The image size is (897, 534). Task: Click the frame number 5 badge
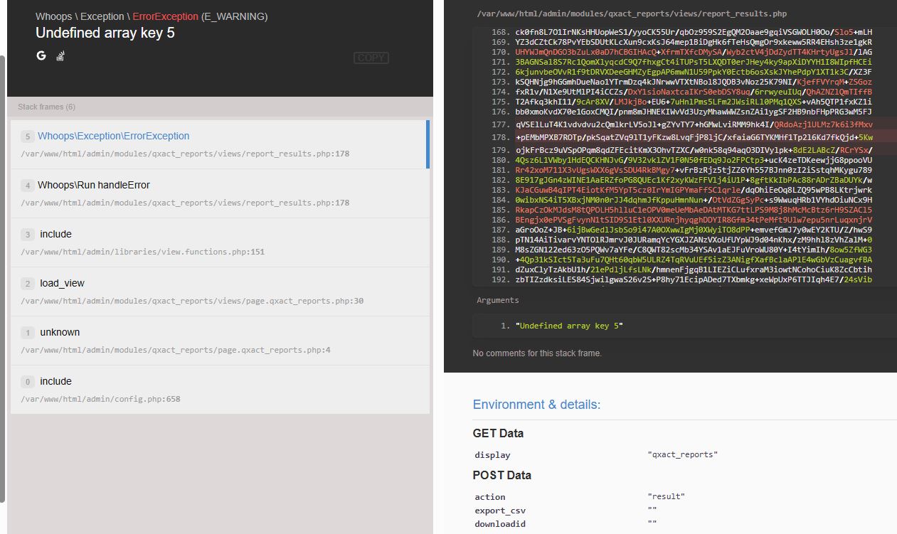(x=28, y=137)
